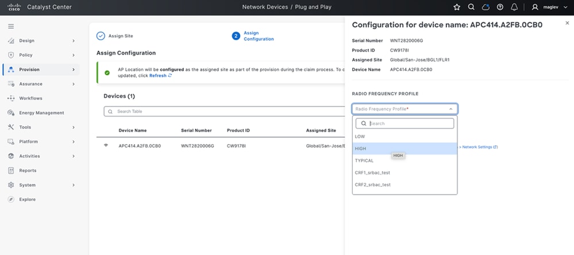Image resolution: width=574 pixels, height=255 pixels.
Task: Open the Network Settings link
Action: point(479,147)
